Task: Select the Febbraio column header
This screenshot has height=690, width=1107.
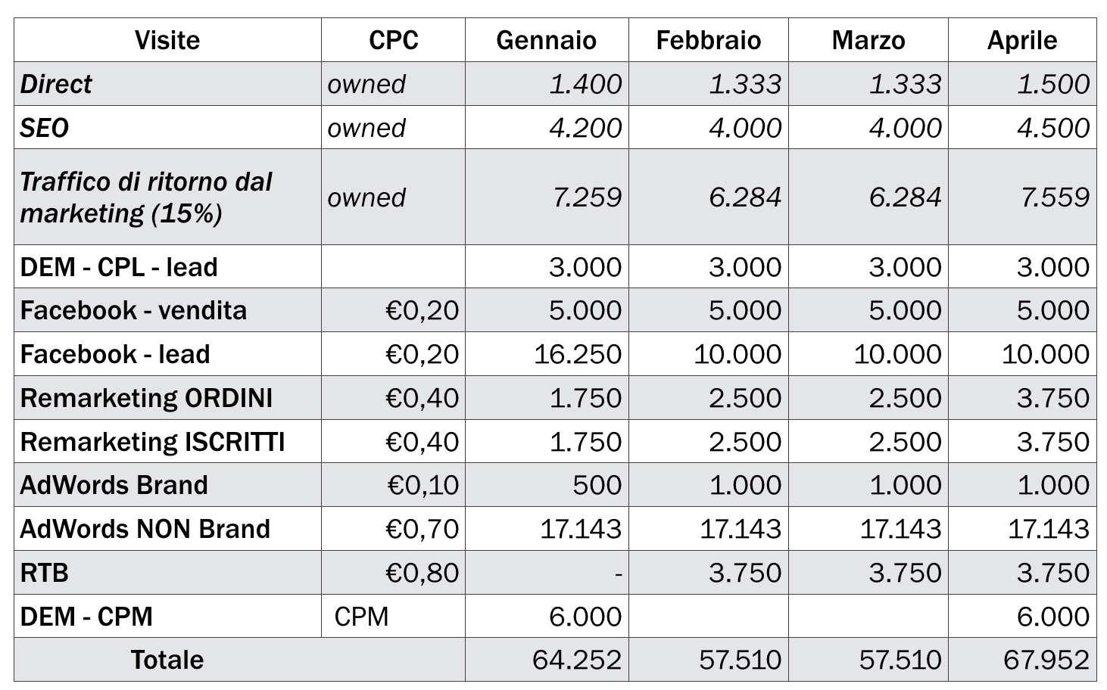Action: click(708, 40)
